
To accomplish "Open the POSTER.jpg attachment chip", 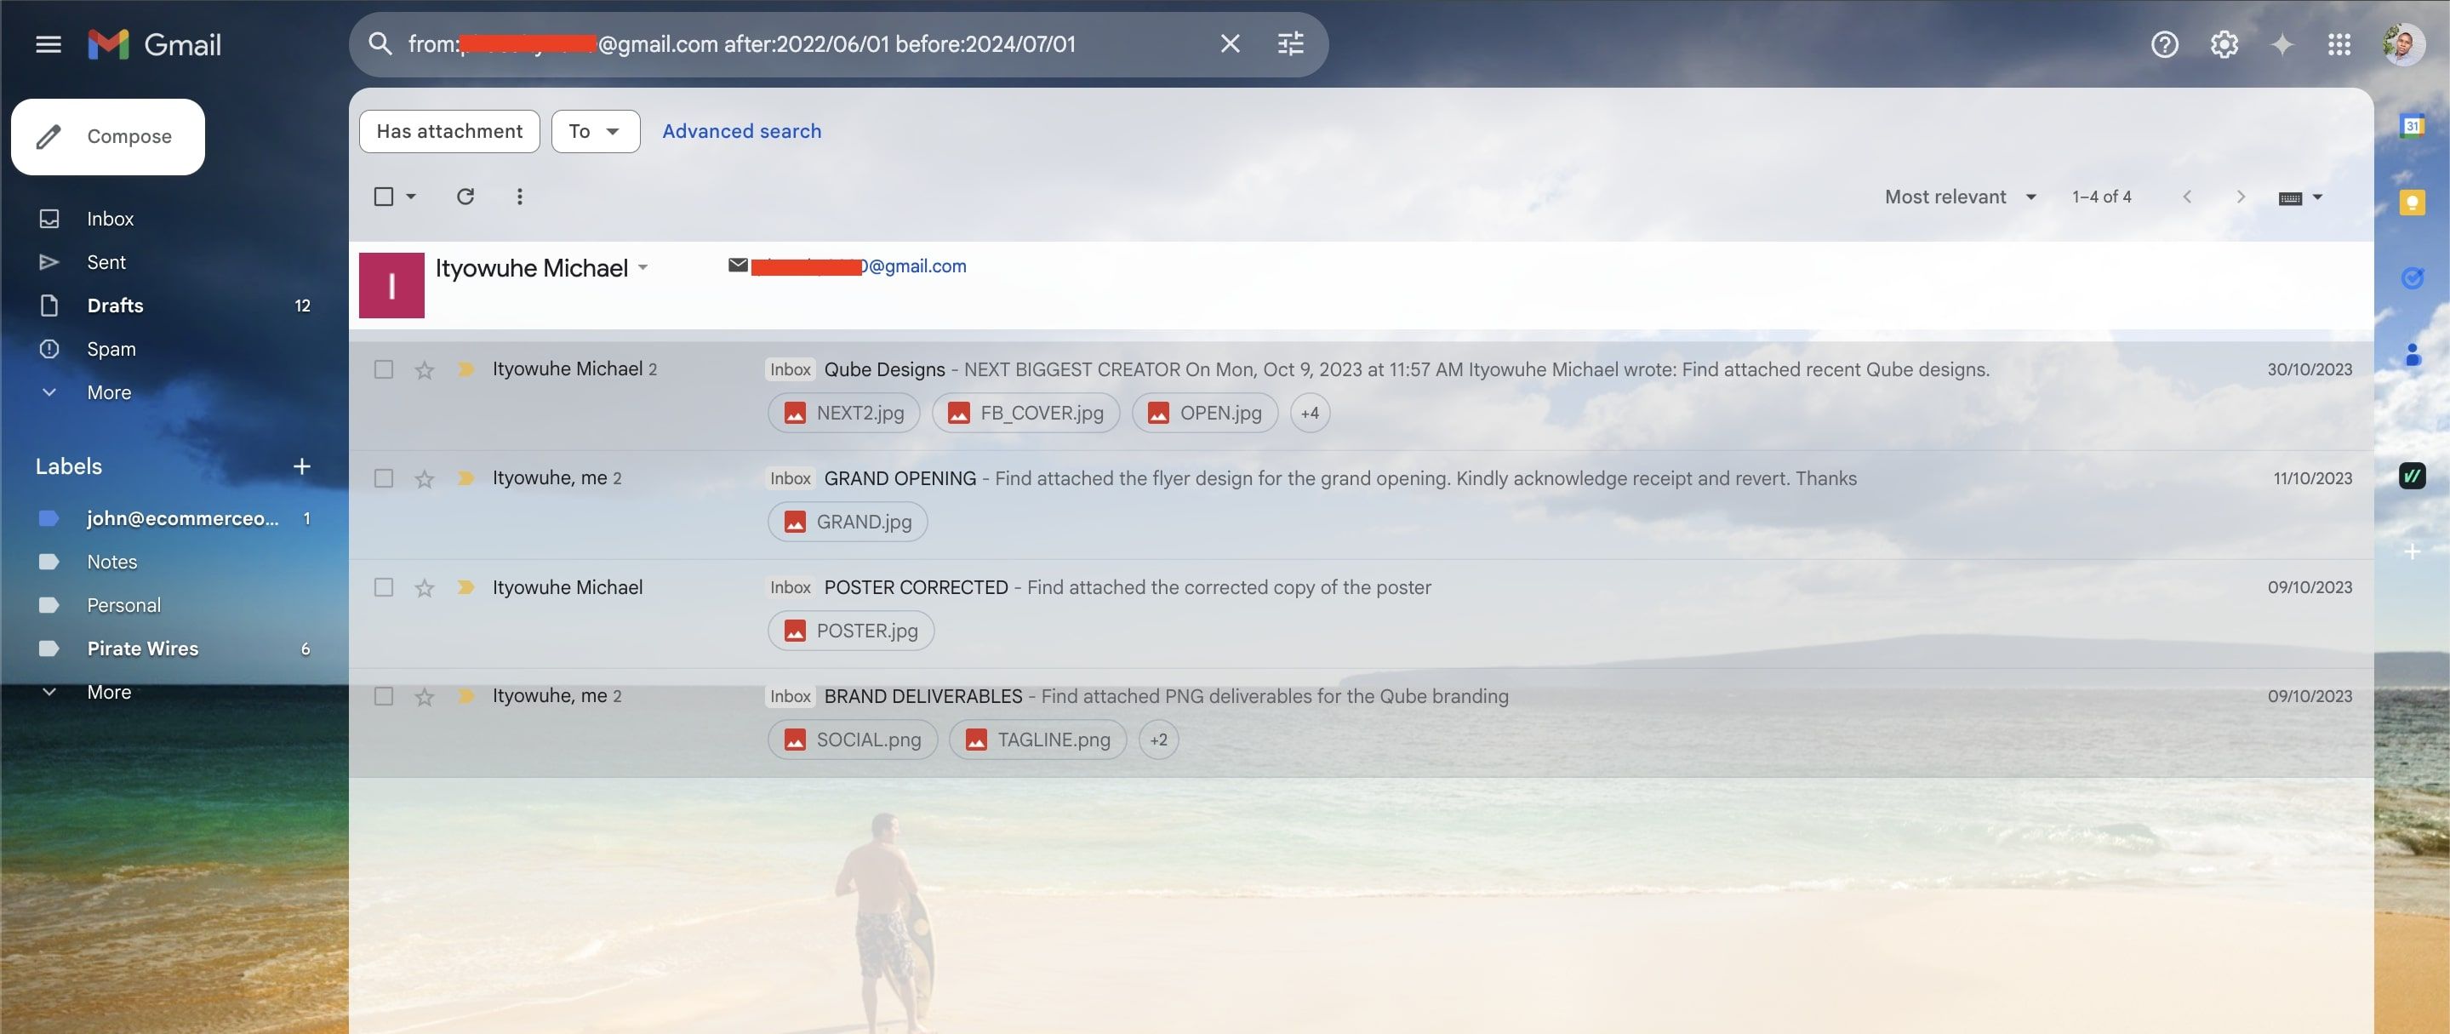I will (850, 631).
